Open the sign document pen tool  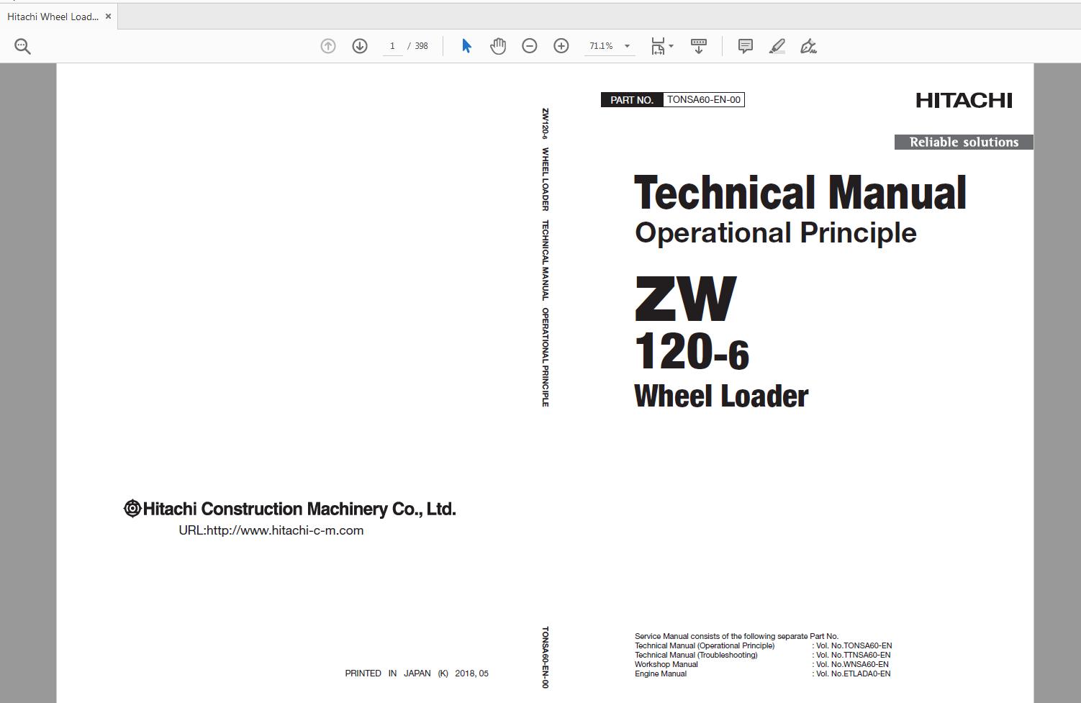pyautogui.click(x=808, y=46)
